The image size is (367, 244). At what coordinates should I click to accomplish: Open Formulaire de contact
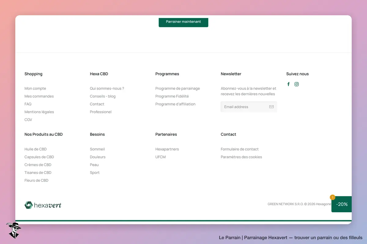(x=240, y=149)
